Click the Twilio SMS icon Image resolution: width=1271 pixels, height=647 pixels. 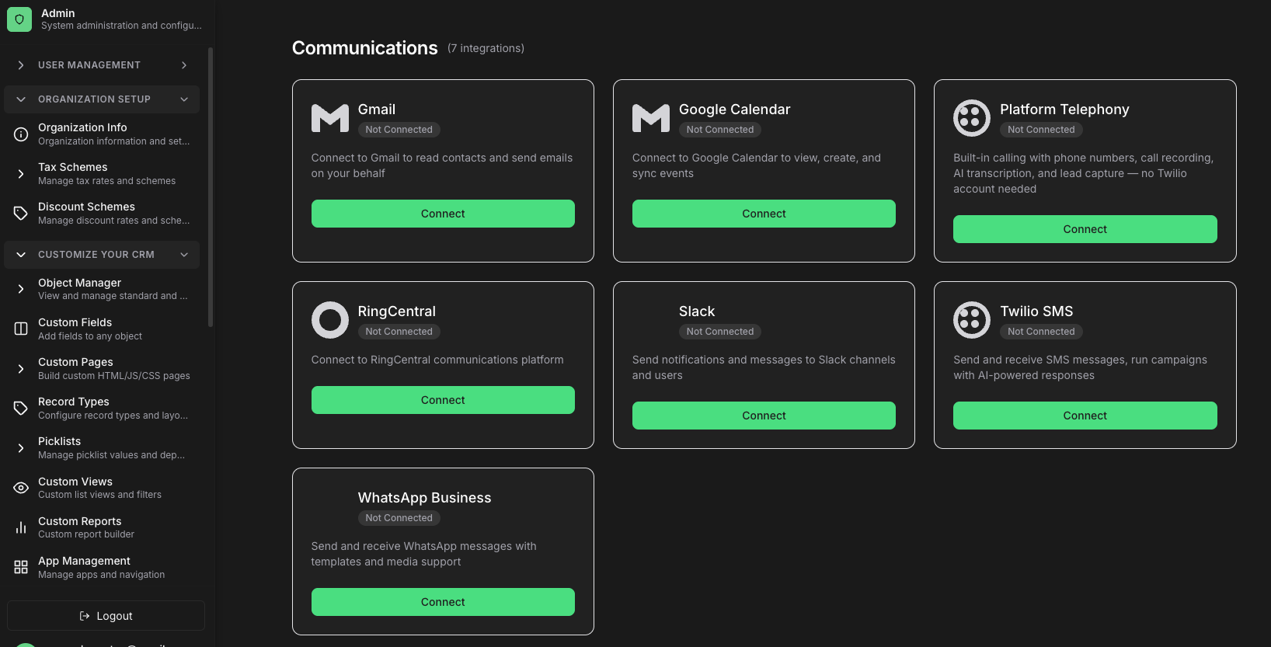pos(972,320)
